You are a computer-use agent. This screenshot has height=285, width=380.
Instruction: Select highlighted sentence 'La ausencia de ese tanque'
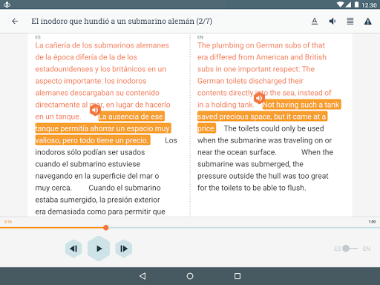pos(102,128)
